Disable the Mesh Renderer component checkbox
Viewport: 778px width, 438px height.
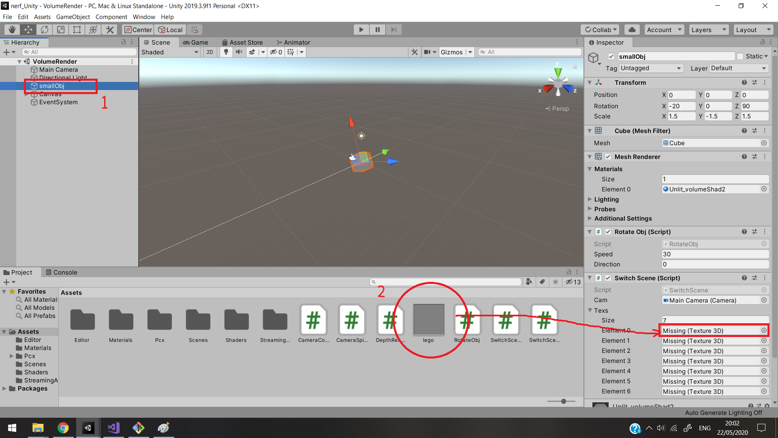click(608, 157)
